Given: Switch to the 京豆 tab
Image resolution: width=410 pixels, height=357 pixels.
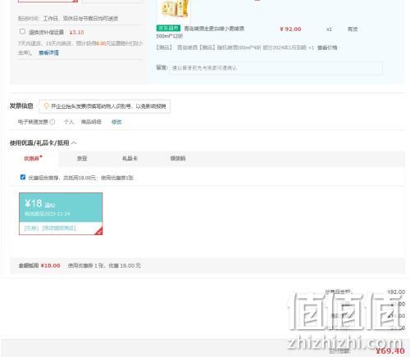Looking at the screenshot, I should 82,158.
